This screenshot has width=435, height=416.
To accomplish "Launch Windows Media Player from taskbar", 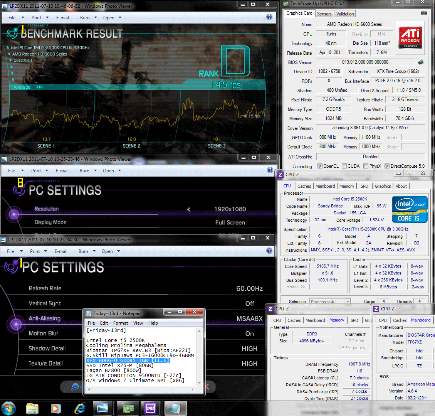I will coord(56,409).
